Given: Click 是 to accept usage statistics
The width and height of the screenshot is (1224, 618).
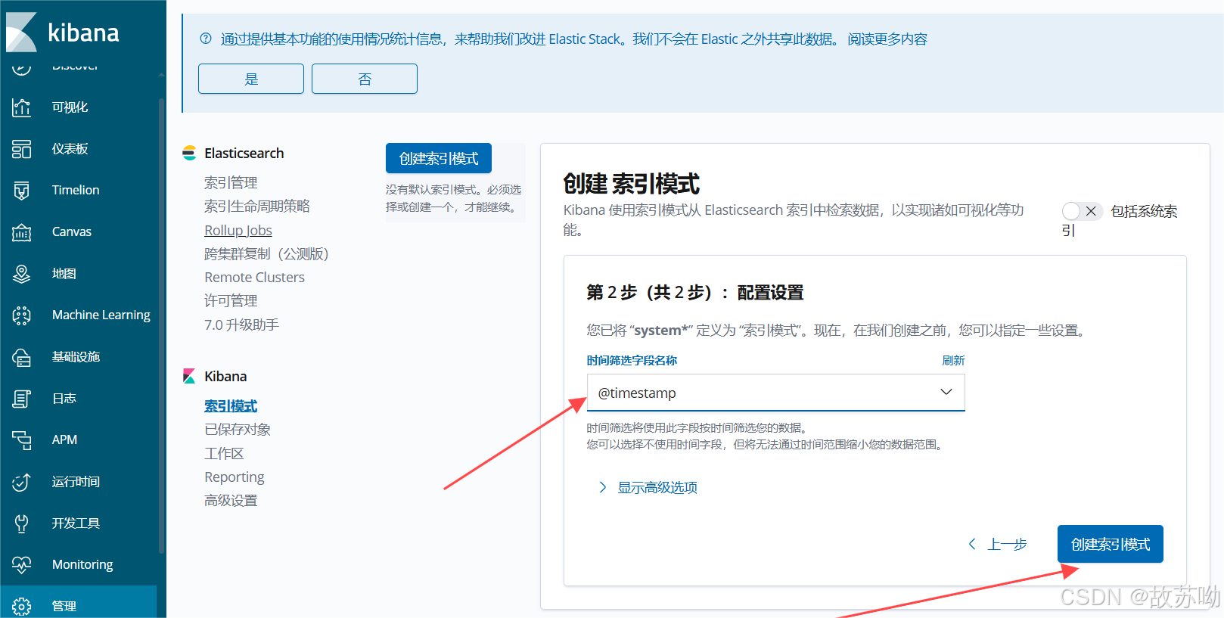Looking at the screenshot, I should pyautogui.click(x=251, y=79).
